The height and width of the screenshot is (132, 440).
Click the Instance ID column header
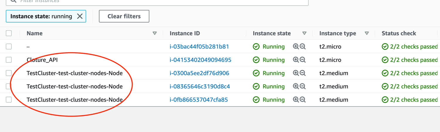pyautogui.click(x=185, y=33)
